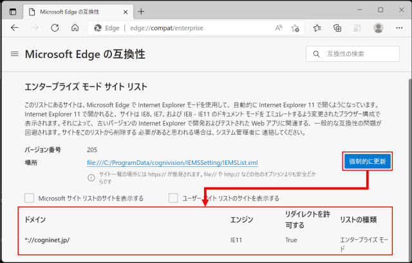The height and width of the screenshot is (263, 412).
Task: Open Settings and more ellipsis menu
Action: [x=399, y=28]
